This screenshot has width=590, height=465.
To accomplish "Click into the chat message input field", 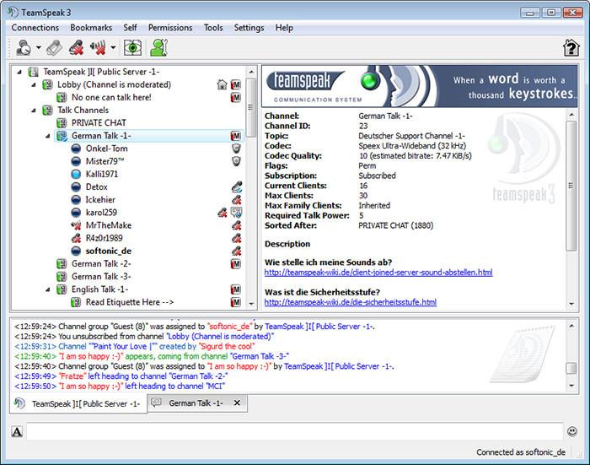I will pyautogui.click(x=295, y=431).
